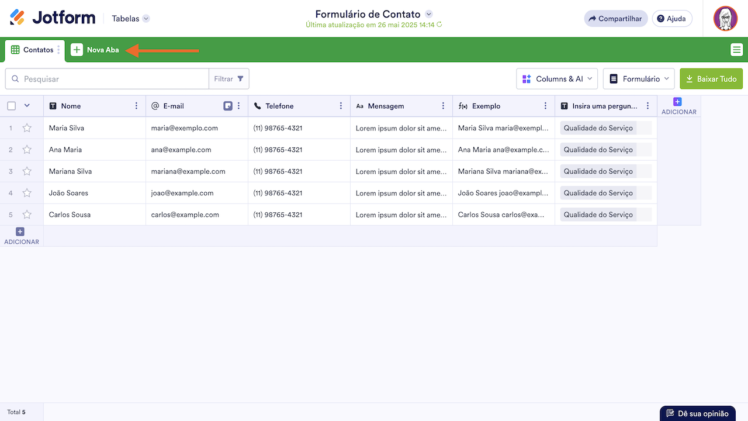Click the cell containing maria@exemplo.com

(x=197, y=128)
